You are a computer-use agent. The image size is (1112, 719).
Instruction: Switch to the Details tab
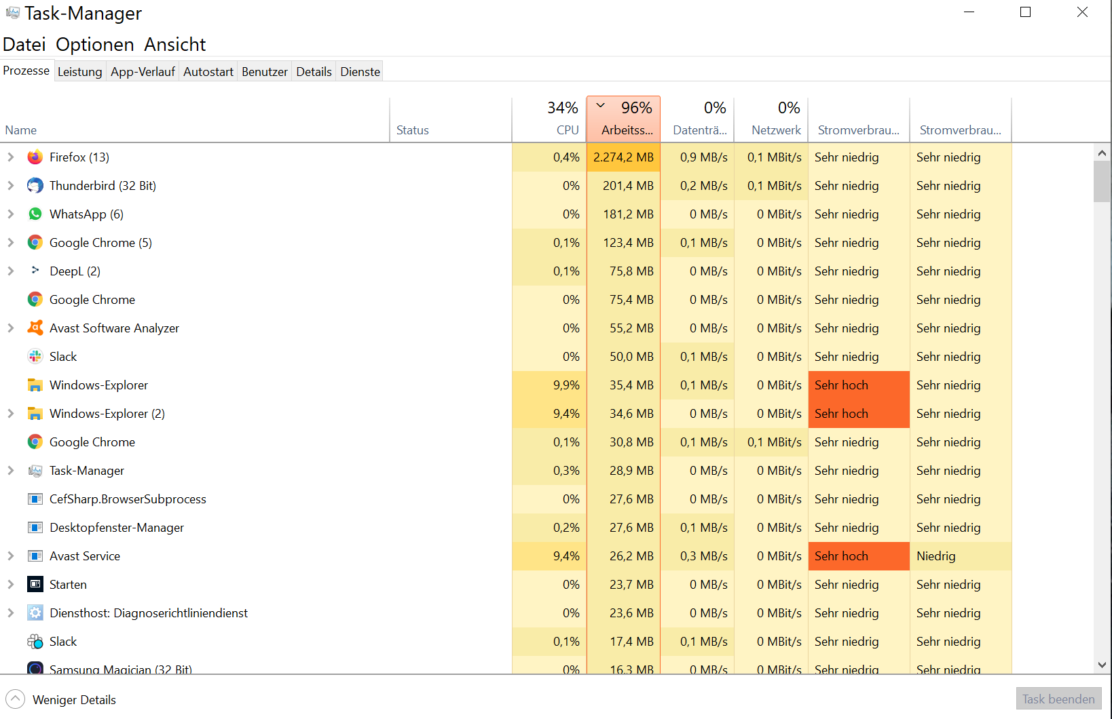[x=314, y=72]
